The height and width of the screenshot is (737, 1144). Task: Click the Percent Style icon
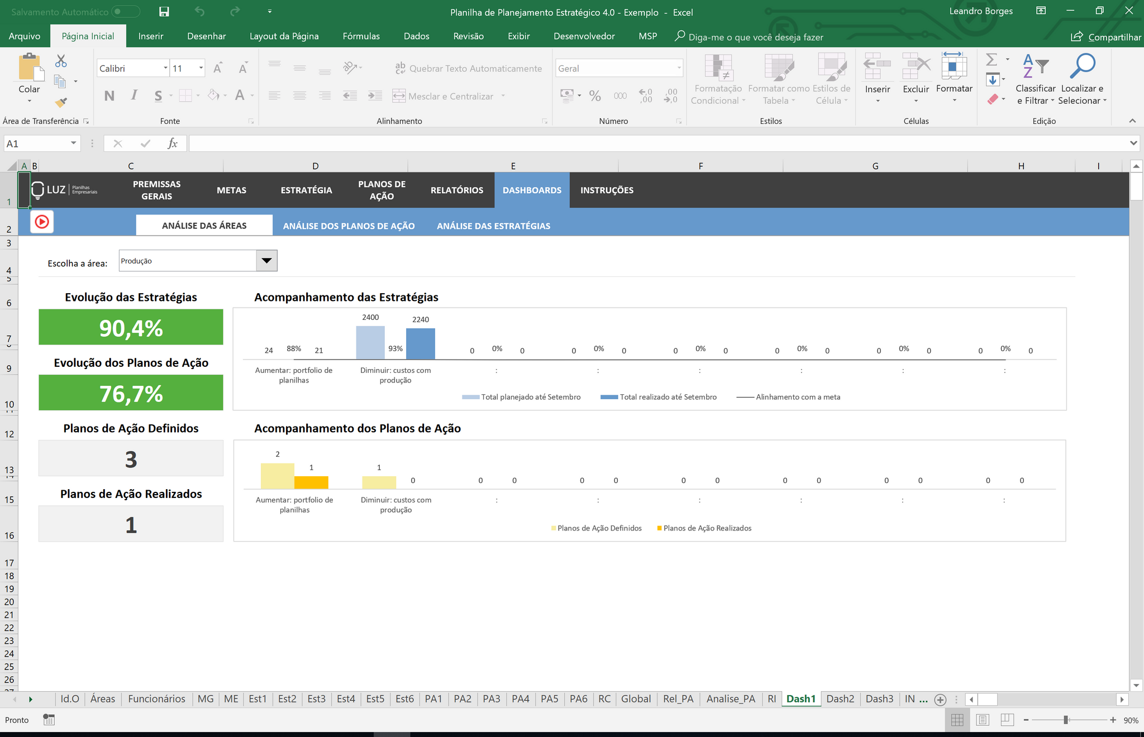click(595, 96)
